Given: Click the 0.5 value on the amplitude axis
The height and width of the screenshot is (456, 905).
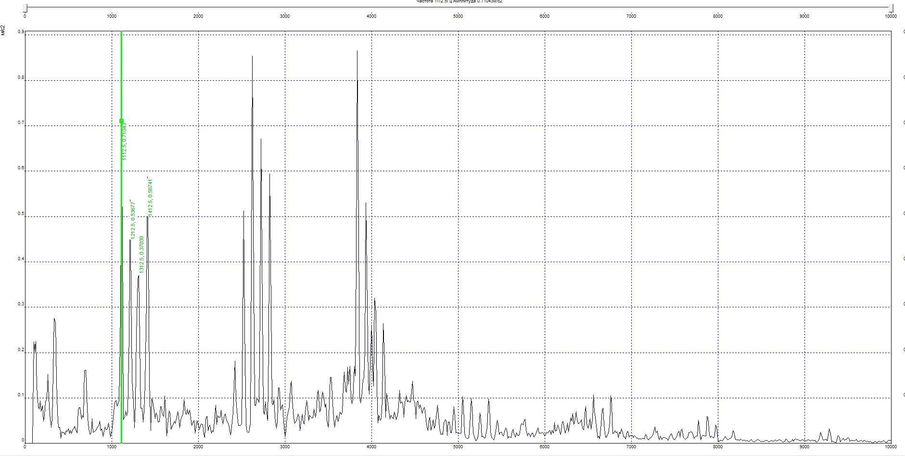Looking at the screenshot, I should point(21,214).
